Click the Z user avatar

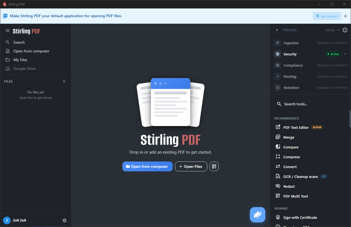[x=7, y=220]
